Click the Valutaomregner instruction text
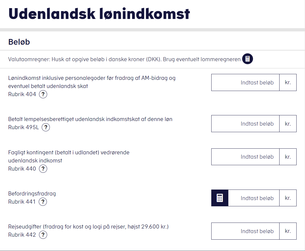The height and width of the screenshot is (251, 305). click(x=124, y=59)
